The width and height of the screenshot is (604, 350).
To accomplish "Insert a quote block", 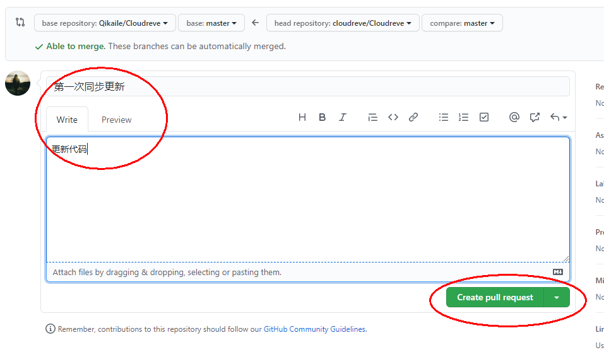I will pyautogui.click(x=373, y=117).
